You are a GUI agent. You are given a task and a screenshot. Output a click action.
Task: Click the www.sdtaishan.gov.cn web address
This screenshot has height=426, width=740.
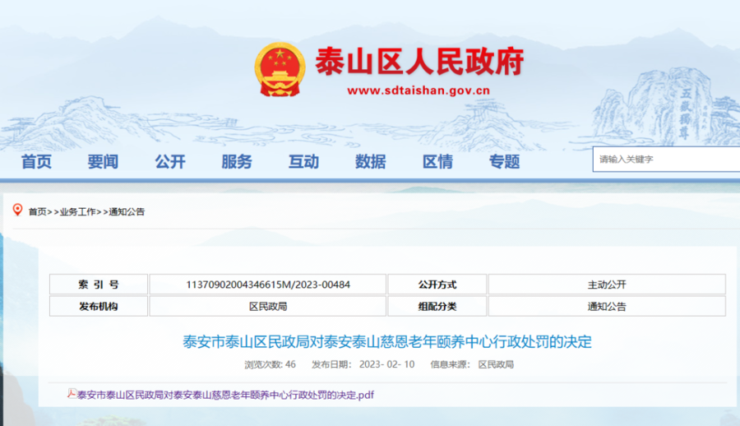(x=419, y=91)
